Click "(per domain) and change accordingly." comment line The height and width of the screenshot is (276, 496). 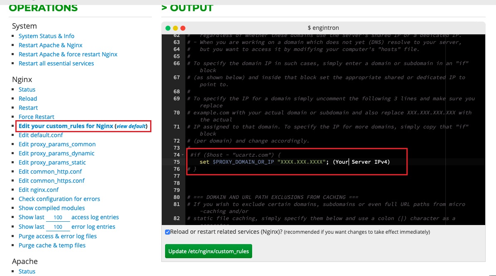(248, 140)
